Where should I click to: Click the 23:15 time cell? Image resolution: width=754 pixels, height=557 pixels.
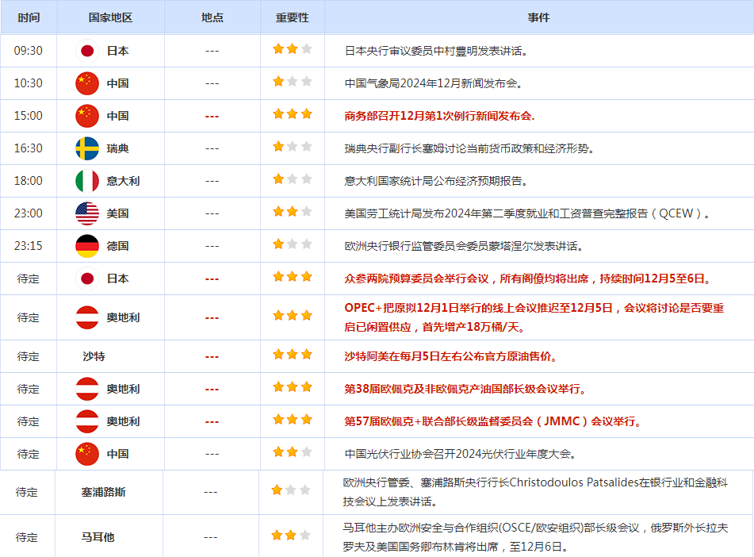click(x=29, y=246)
